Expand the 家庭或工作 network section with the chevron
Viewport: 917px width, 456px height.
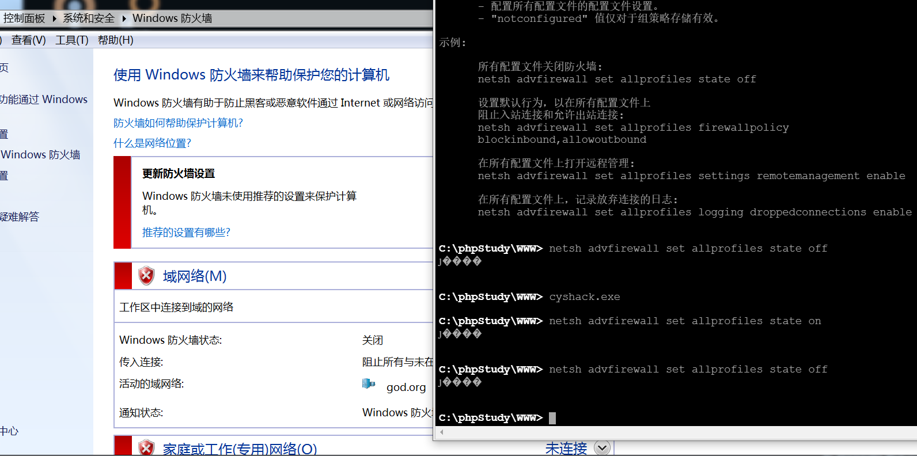point(602,448)
